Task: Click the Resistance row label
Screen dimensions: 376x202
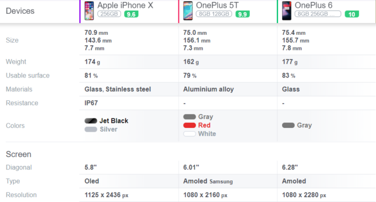Action: [x=22, y=103]
